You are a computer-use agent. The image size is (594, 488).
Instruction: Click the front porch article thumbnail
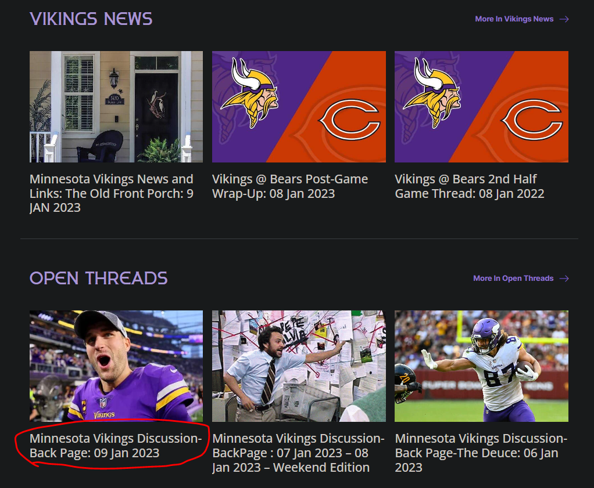click(116, 107)
